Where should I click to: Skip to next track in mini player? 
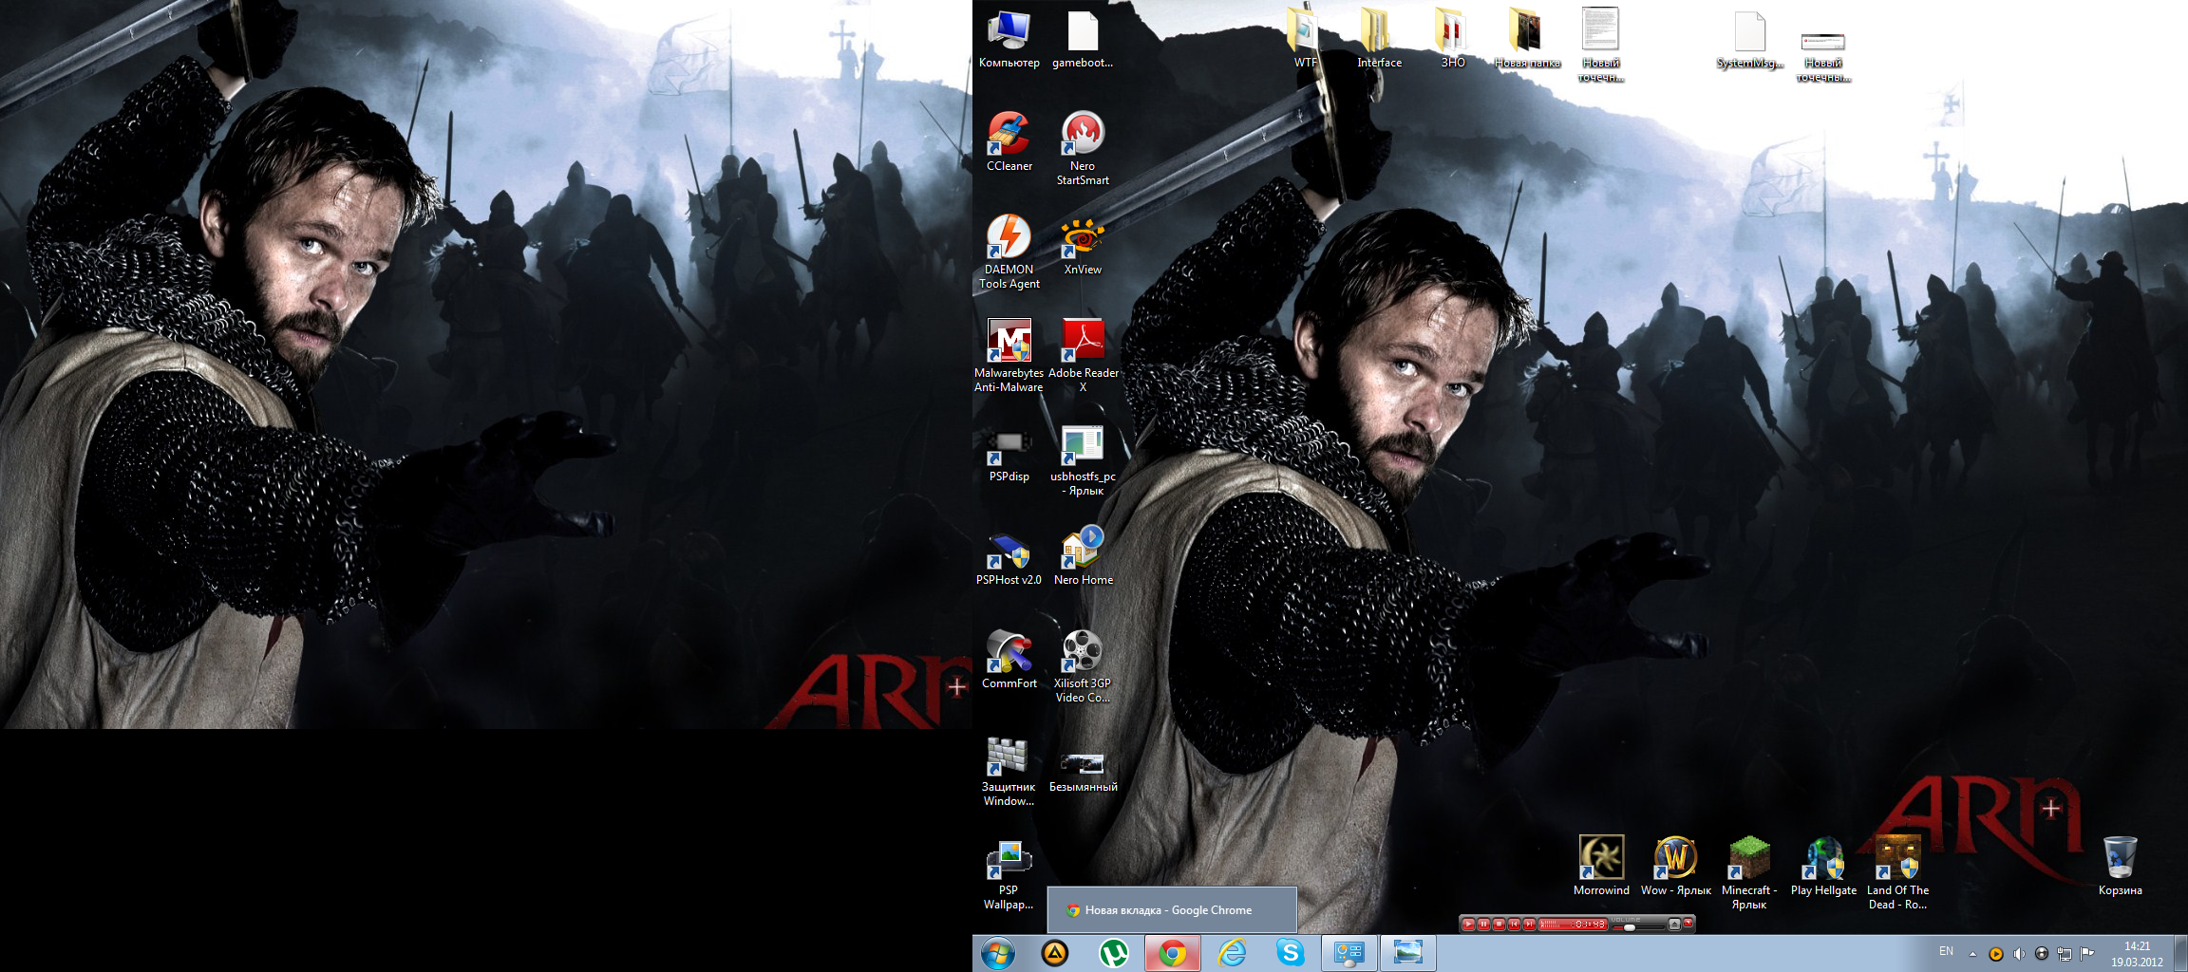pyautogui.click(x=1529, y=925)
